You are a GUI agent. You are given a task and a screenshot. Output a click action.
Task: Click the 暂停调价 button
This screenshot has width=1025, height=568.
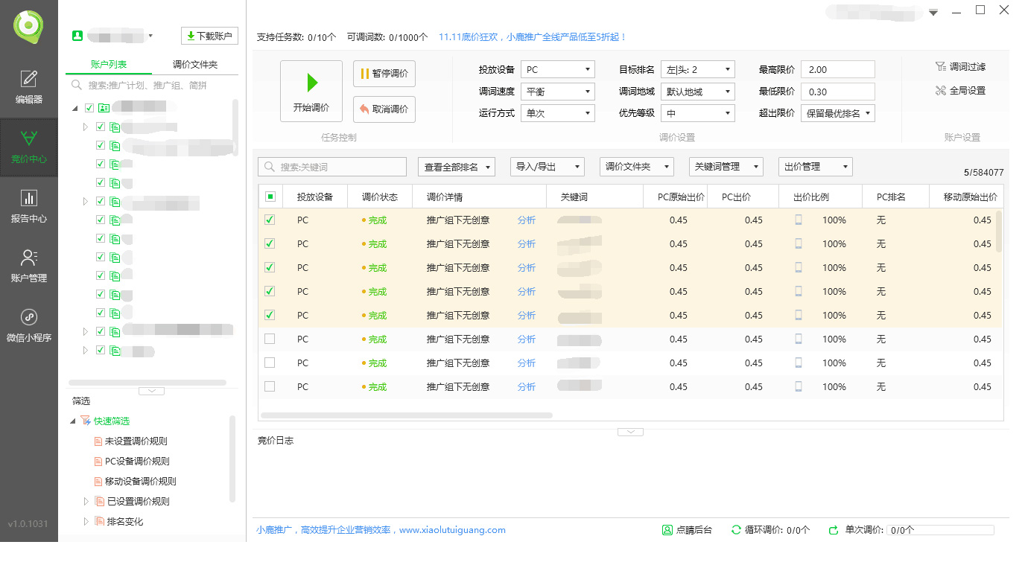pyautogui.click(x=384, y=74)
